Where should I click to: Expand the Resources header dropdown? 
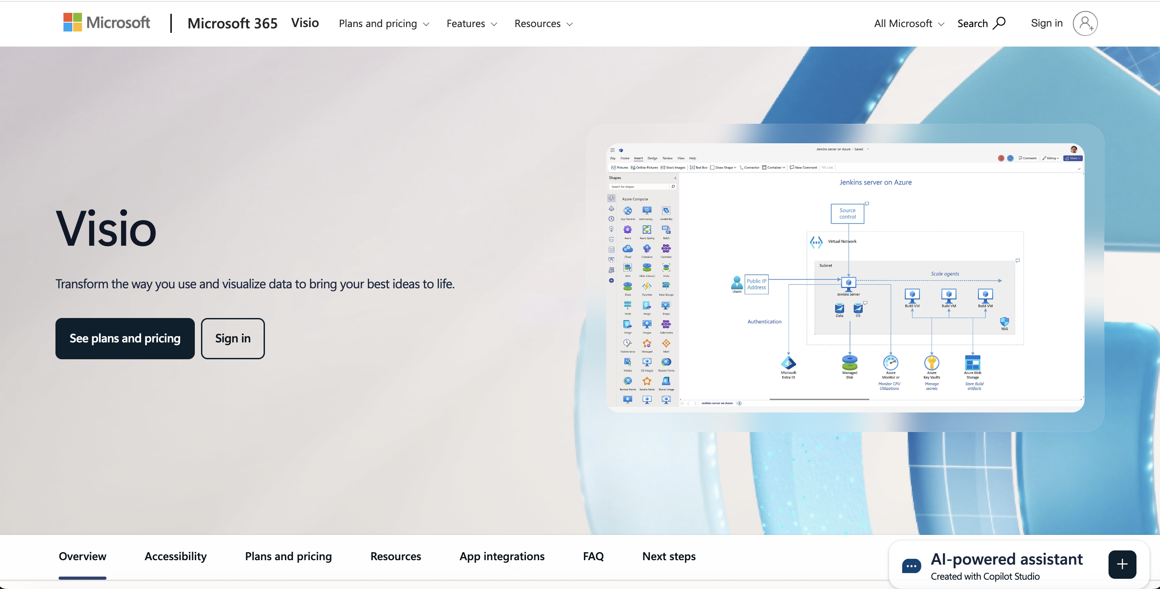click(544, 24)
